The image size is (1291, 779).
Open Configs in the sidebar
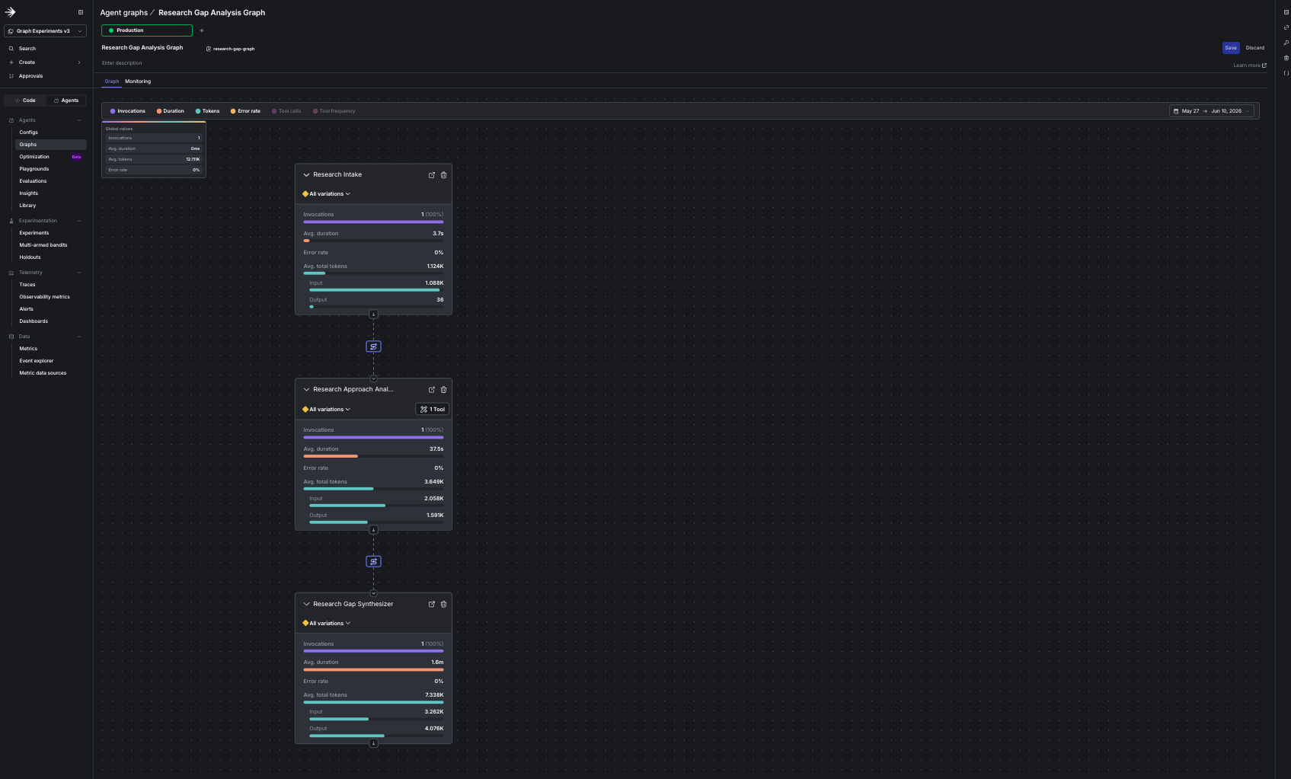(x=28, y=132)
